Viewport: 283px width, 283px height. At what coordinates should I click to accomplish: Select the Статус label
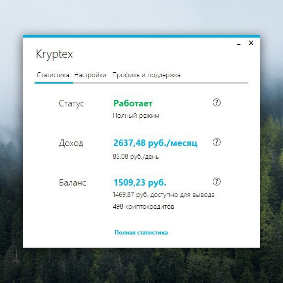[x=71, y=103]
